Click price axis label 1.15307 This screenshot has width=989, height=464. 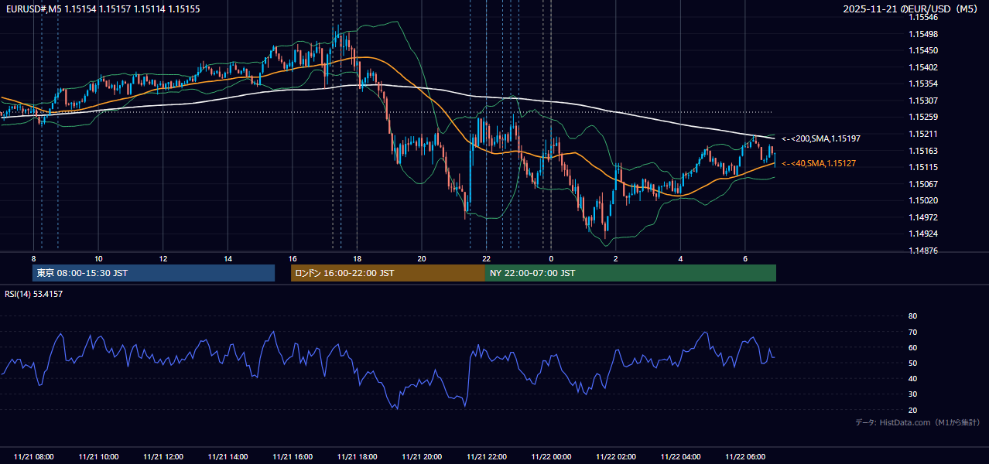923,101
